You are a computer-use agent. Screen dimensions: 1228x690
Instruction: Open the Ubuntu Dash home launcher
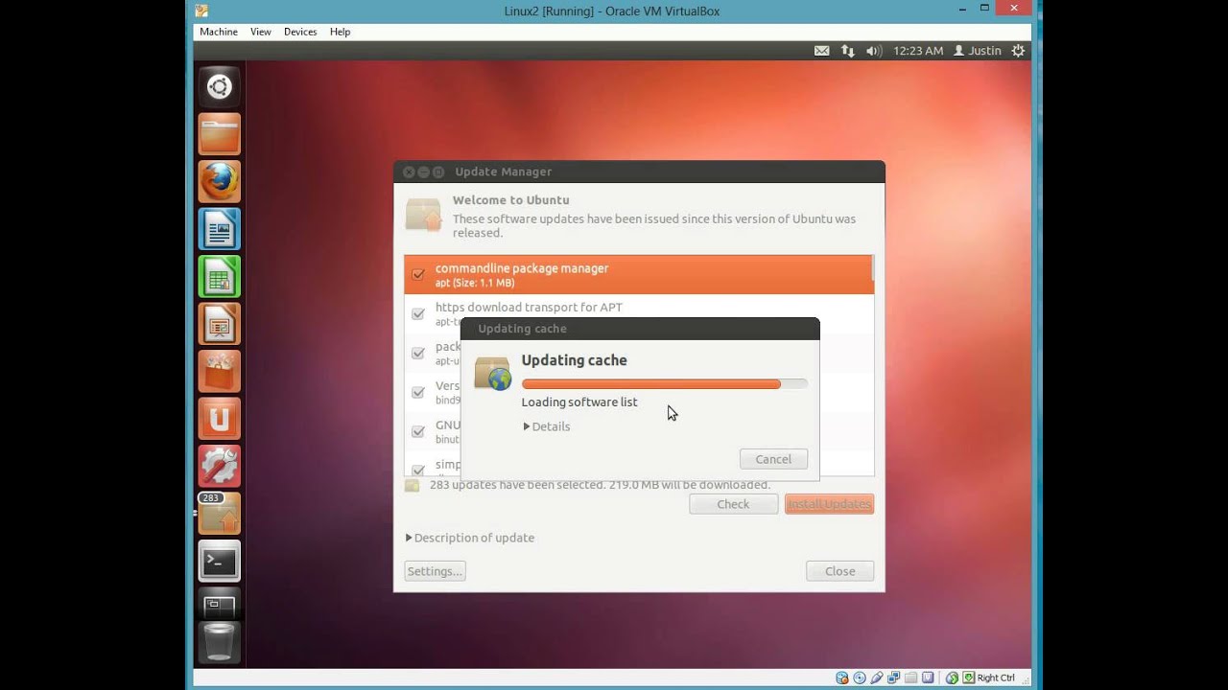[x=220, y=87]
